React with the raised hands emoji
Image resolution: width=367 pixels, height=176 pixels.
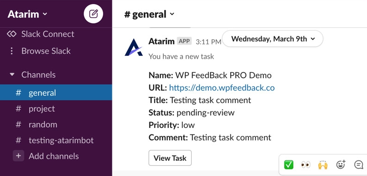[323, 164]
